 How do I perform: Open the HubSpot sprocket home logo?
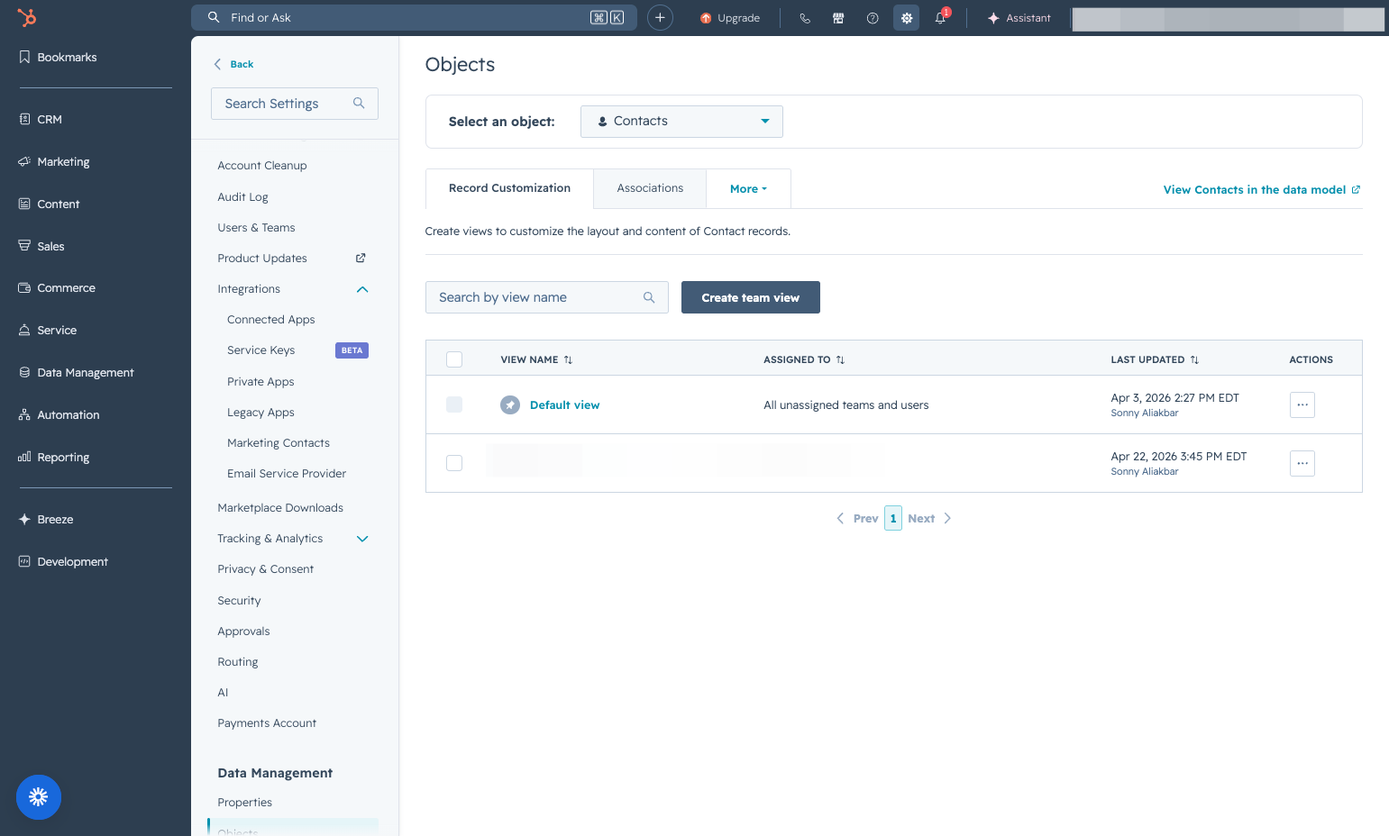click(27, 17)
